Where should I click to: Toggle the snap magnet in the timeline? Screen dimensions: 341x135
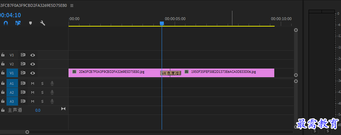[x=6, y=23]
